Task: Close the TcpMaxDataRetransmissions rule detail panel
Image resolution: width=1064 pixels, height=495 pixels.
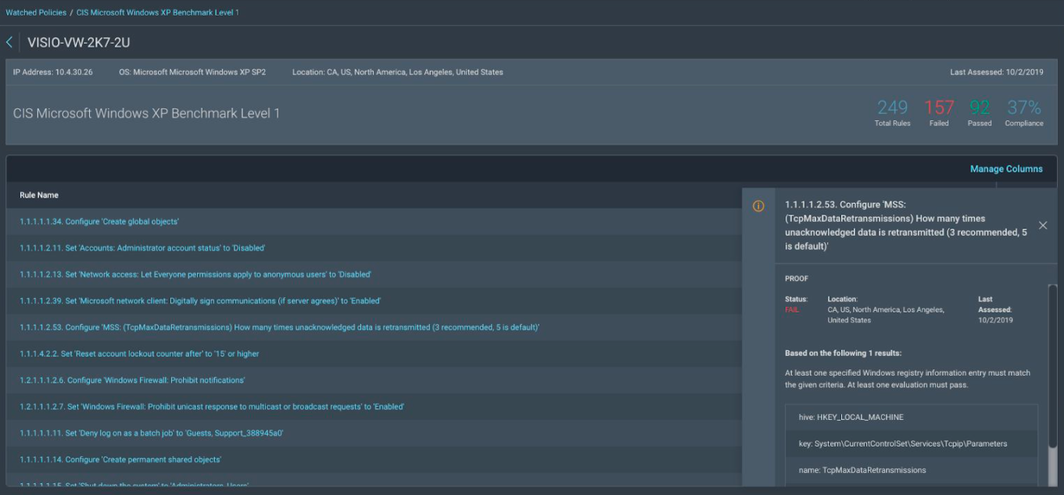Action: (1042, 226)
